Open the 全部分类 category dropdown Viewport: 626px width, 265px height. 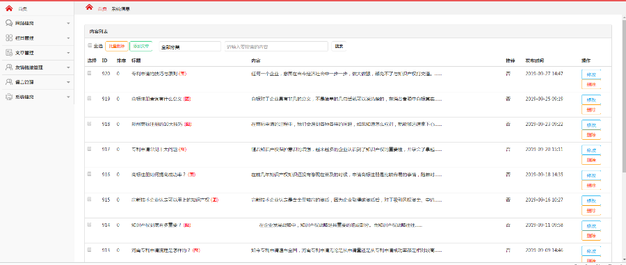tap(190, 47)
